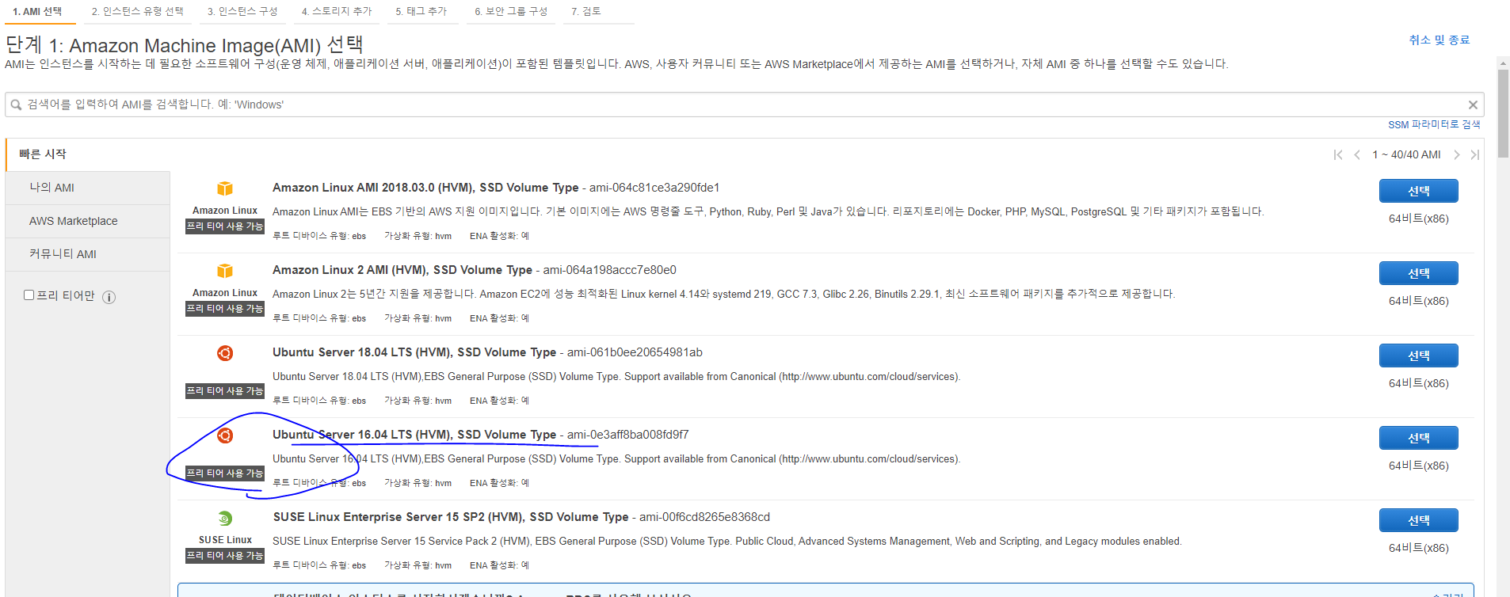Screen dimensions: 1510x597
Task: Click Amazon Linux AMI 2018.03.0 title
Action: tap(425, 188)
